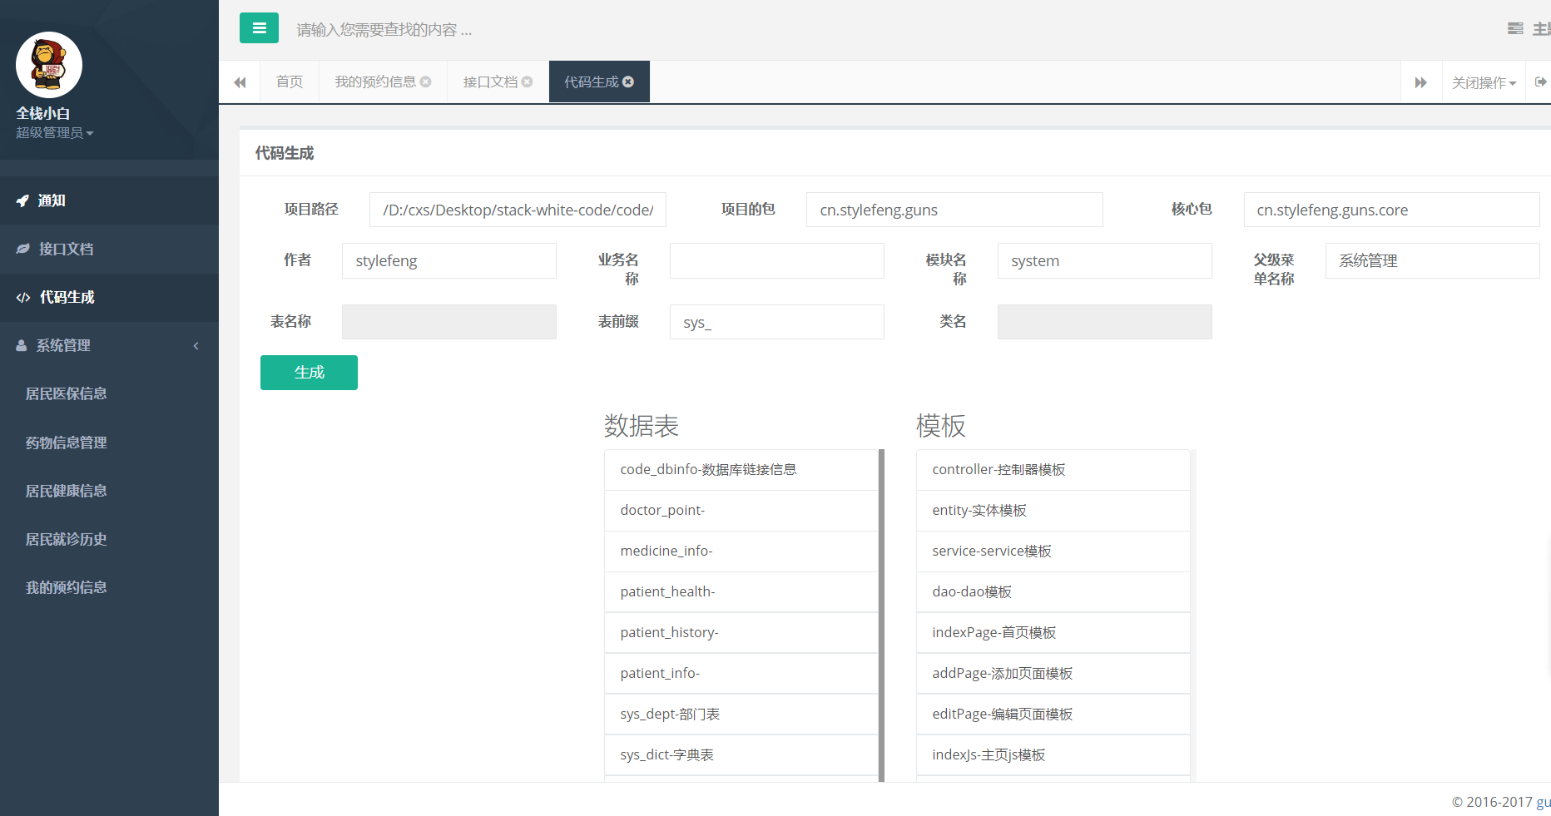1551x816 pixels.
Task: Click the 核心包 input field
Action: point(1391,210)
